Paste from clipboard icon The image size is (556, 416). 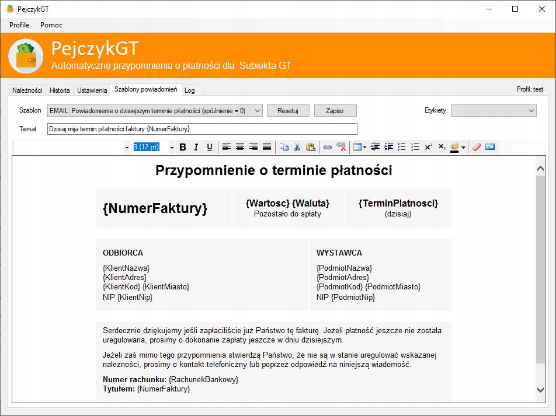311,147
